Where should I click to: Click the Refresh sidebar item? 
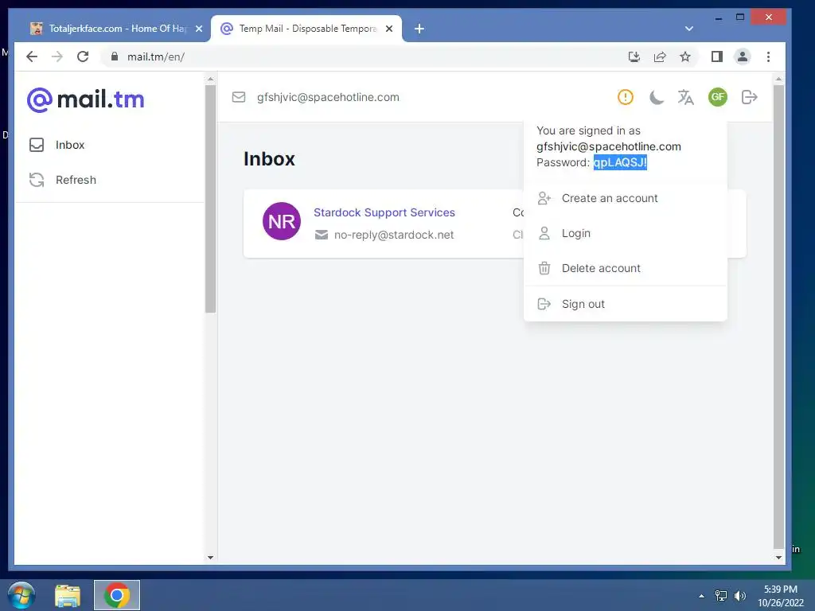62,180
